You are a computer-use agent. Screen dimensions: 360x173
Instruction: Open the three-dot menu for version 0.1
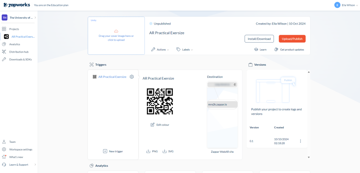(x=300, y=141)
